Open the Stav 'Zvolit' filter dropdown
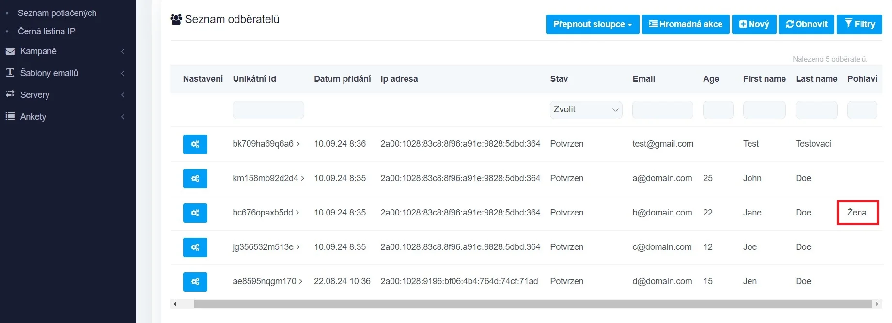This screenshot has width=892, height=323. (x=586, y=110)
